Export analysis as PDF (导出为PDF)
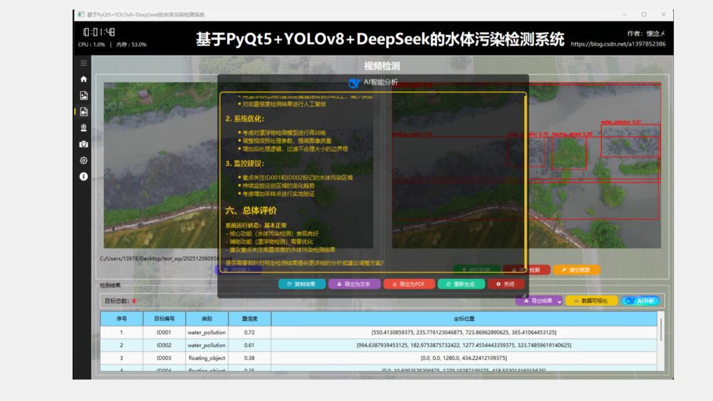 tap(409, 284)
